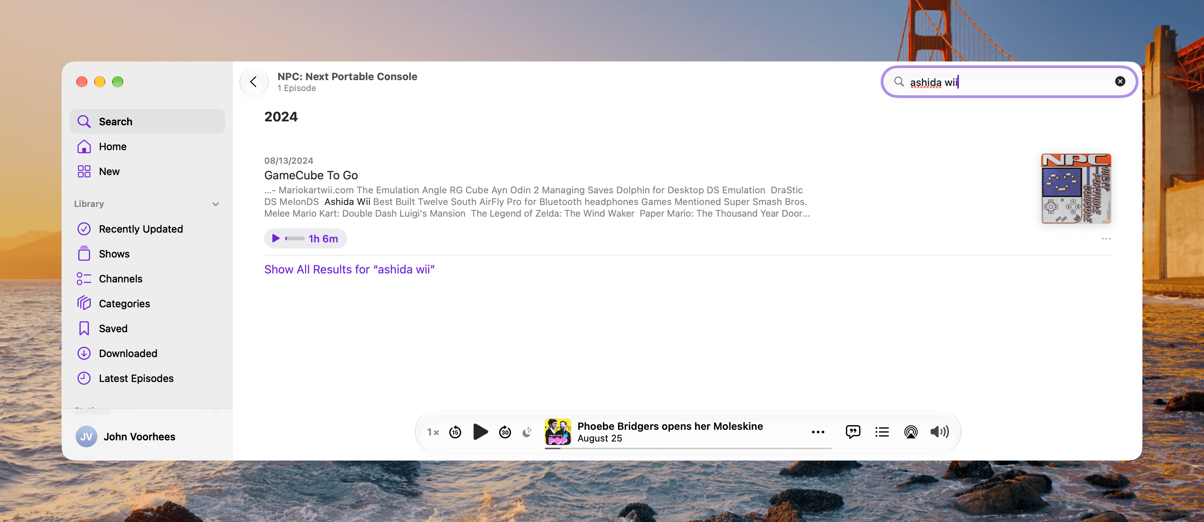Image resolution: width=1204 pixels, height=522 pixels.
Task: Select Search in the sidebar
Action: click(147, 121)
